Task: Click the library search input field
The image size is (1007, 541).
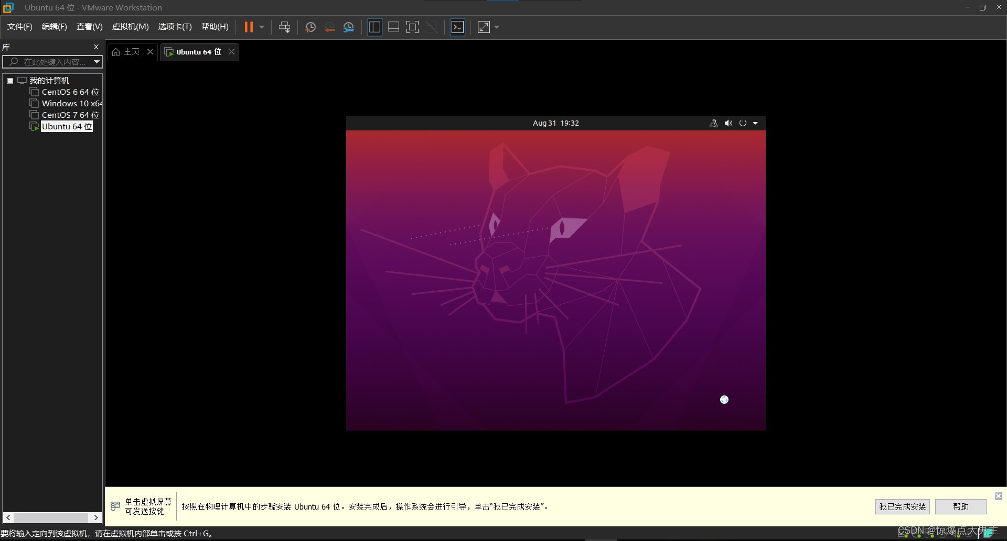Action: tap(48, 62)
